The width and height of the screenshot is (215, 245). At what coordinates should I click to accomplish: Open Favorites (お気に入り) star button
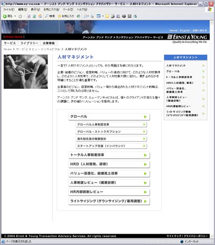66,16
